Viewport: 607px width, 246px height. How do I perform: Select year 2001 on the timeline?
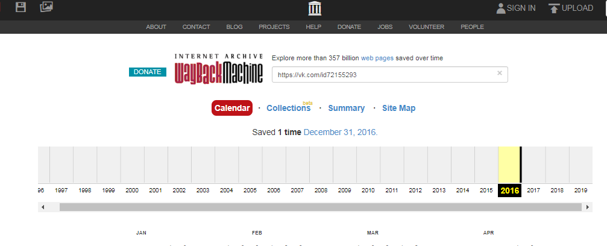point(156,190)
